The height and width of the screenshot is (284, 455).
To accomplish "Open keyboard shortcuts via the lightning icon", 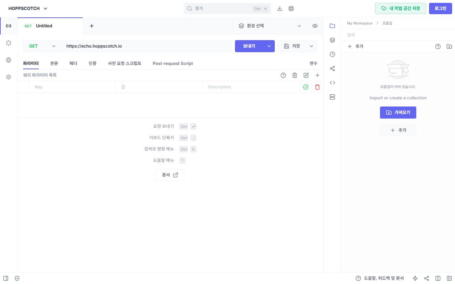I will pyautogui.click(x=415, y=278).
